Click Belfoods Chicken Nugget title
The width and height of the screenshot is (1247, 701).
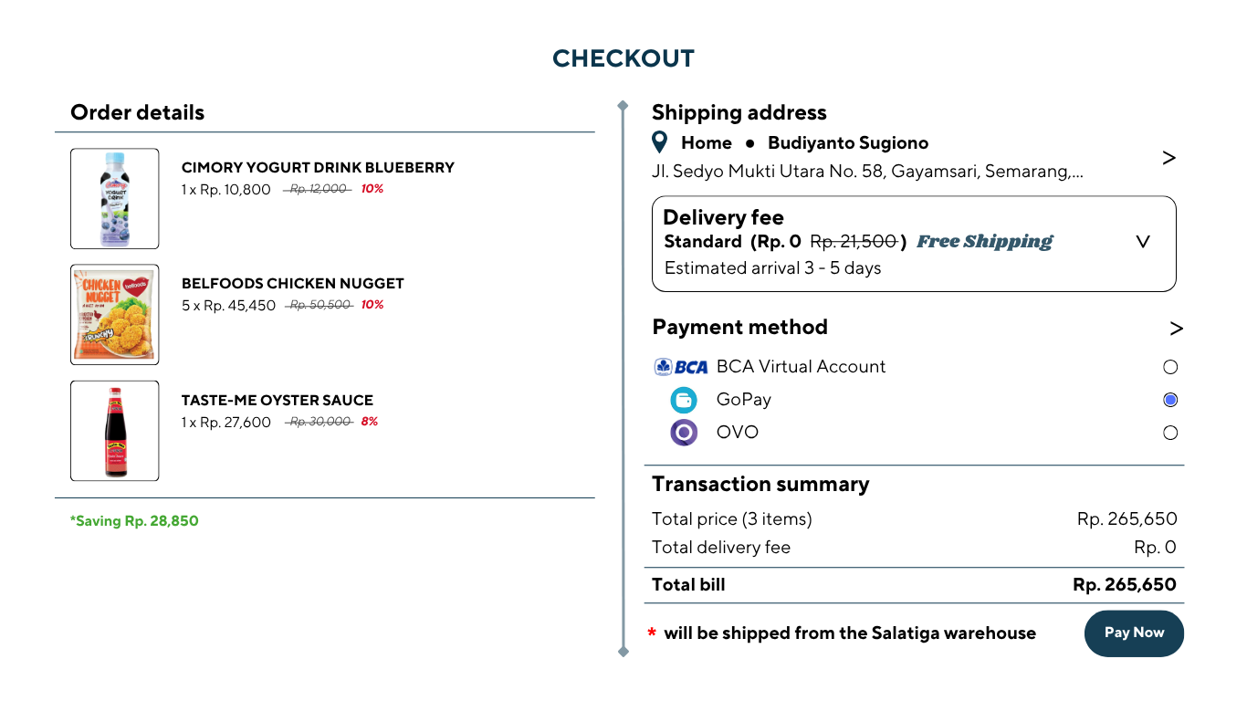[x=292, y=284]
